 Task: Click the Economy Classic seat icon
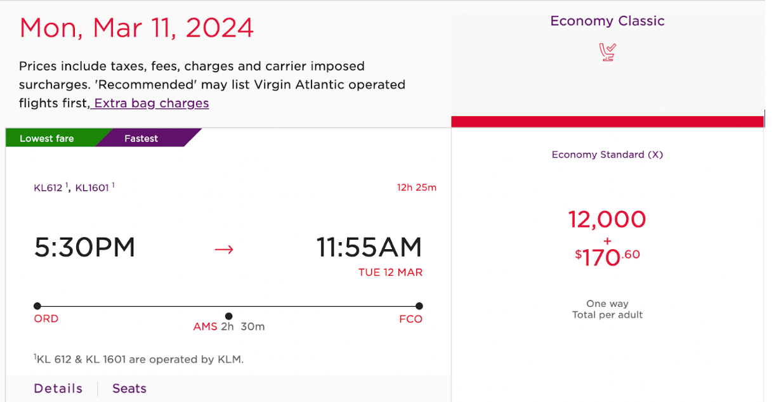pos(608,52)
